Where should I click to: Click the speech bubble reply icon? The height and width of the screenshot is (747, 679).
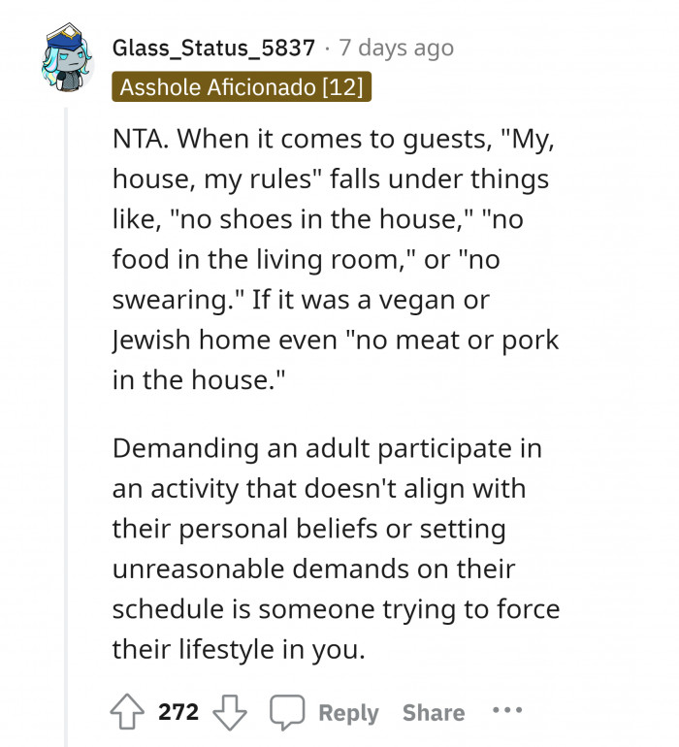click(x=287, y=713)
